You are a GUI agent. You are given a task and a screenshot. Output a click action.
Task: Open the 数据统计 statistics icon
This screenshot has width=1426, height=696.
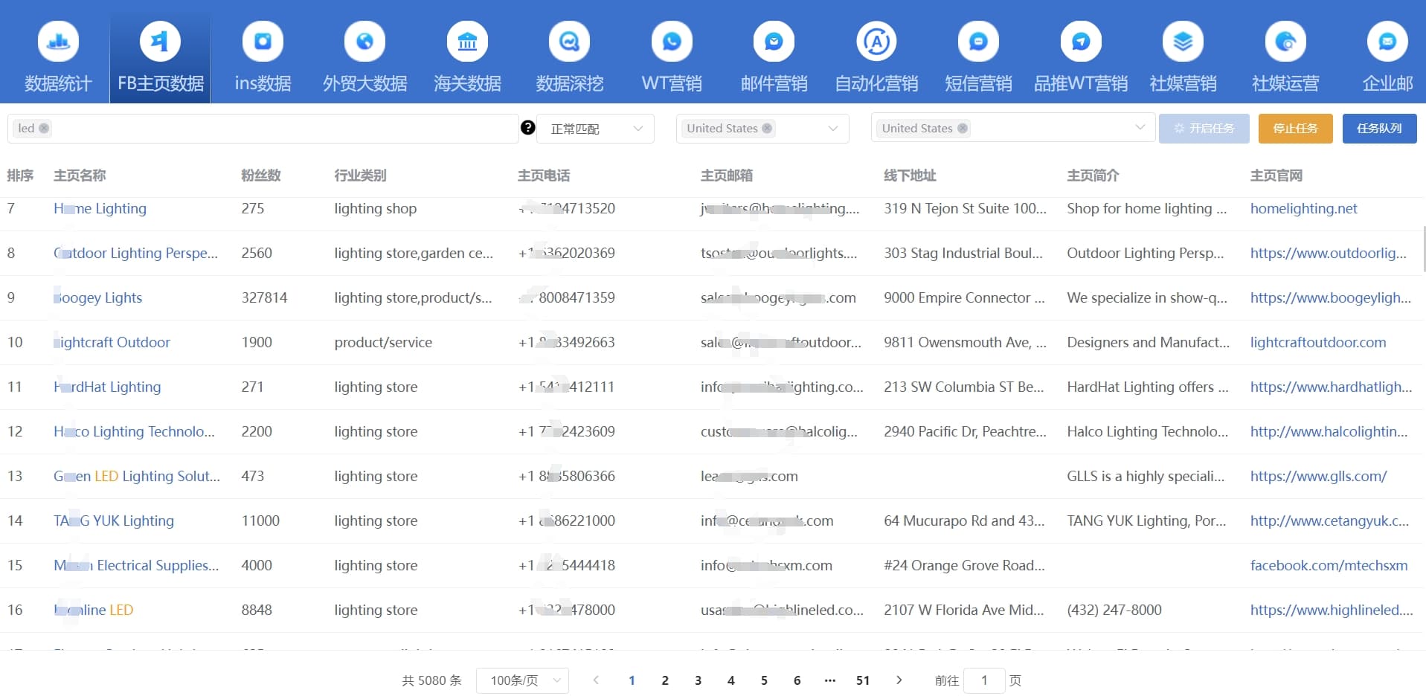(58, 42)
